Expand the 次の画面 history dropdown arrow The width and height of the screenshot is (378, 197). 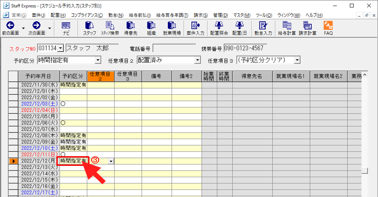(x=50, y=29)
